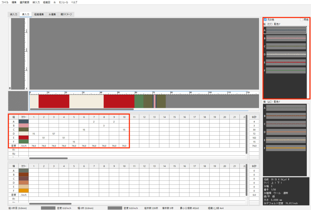This screenshot has width=311, height=210.
Task: Select pink yarn B in 経 color panel
Action: [286, 39]
